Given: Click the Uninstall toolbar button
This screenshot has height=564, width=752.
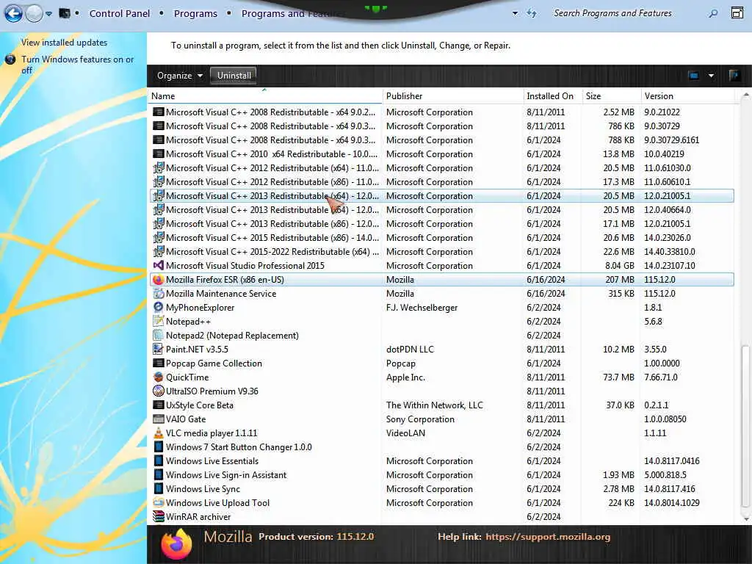Looking at the screenshot, I should coord(234,76).
